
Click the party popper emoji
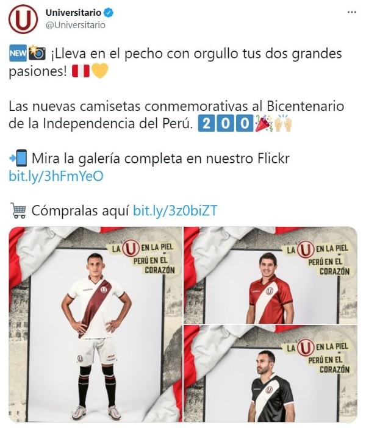264,123
